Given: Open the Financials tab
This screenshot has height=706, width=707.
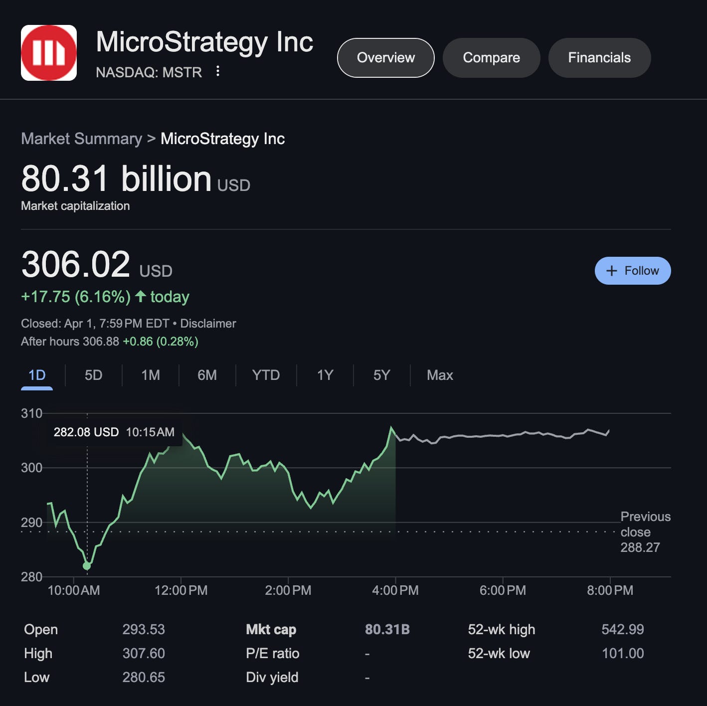Looking at the screenshot, I should click(600, 58).
